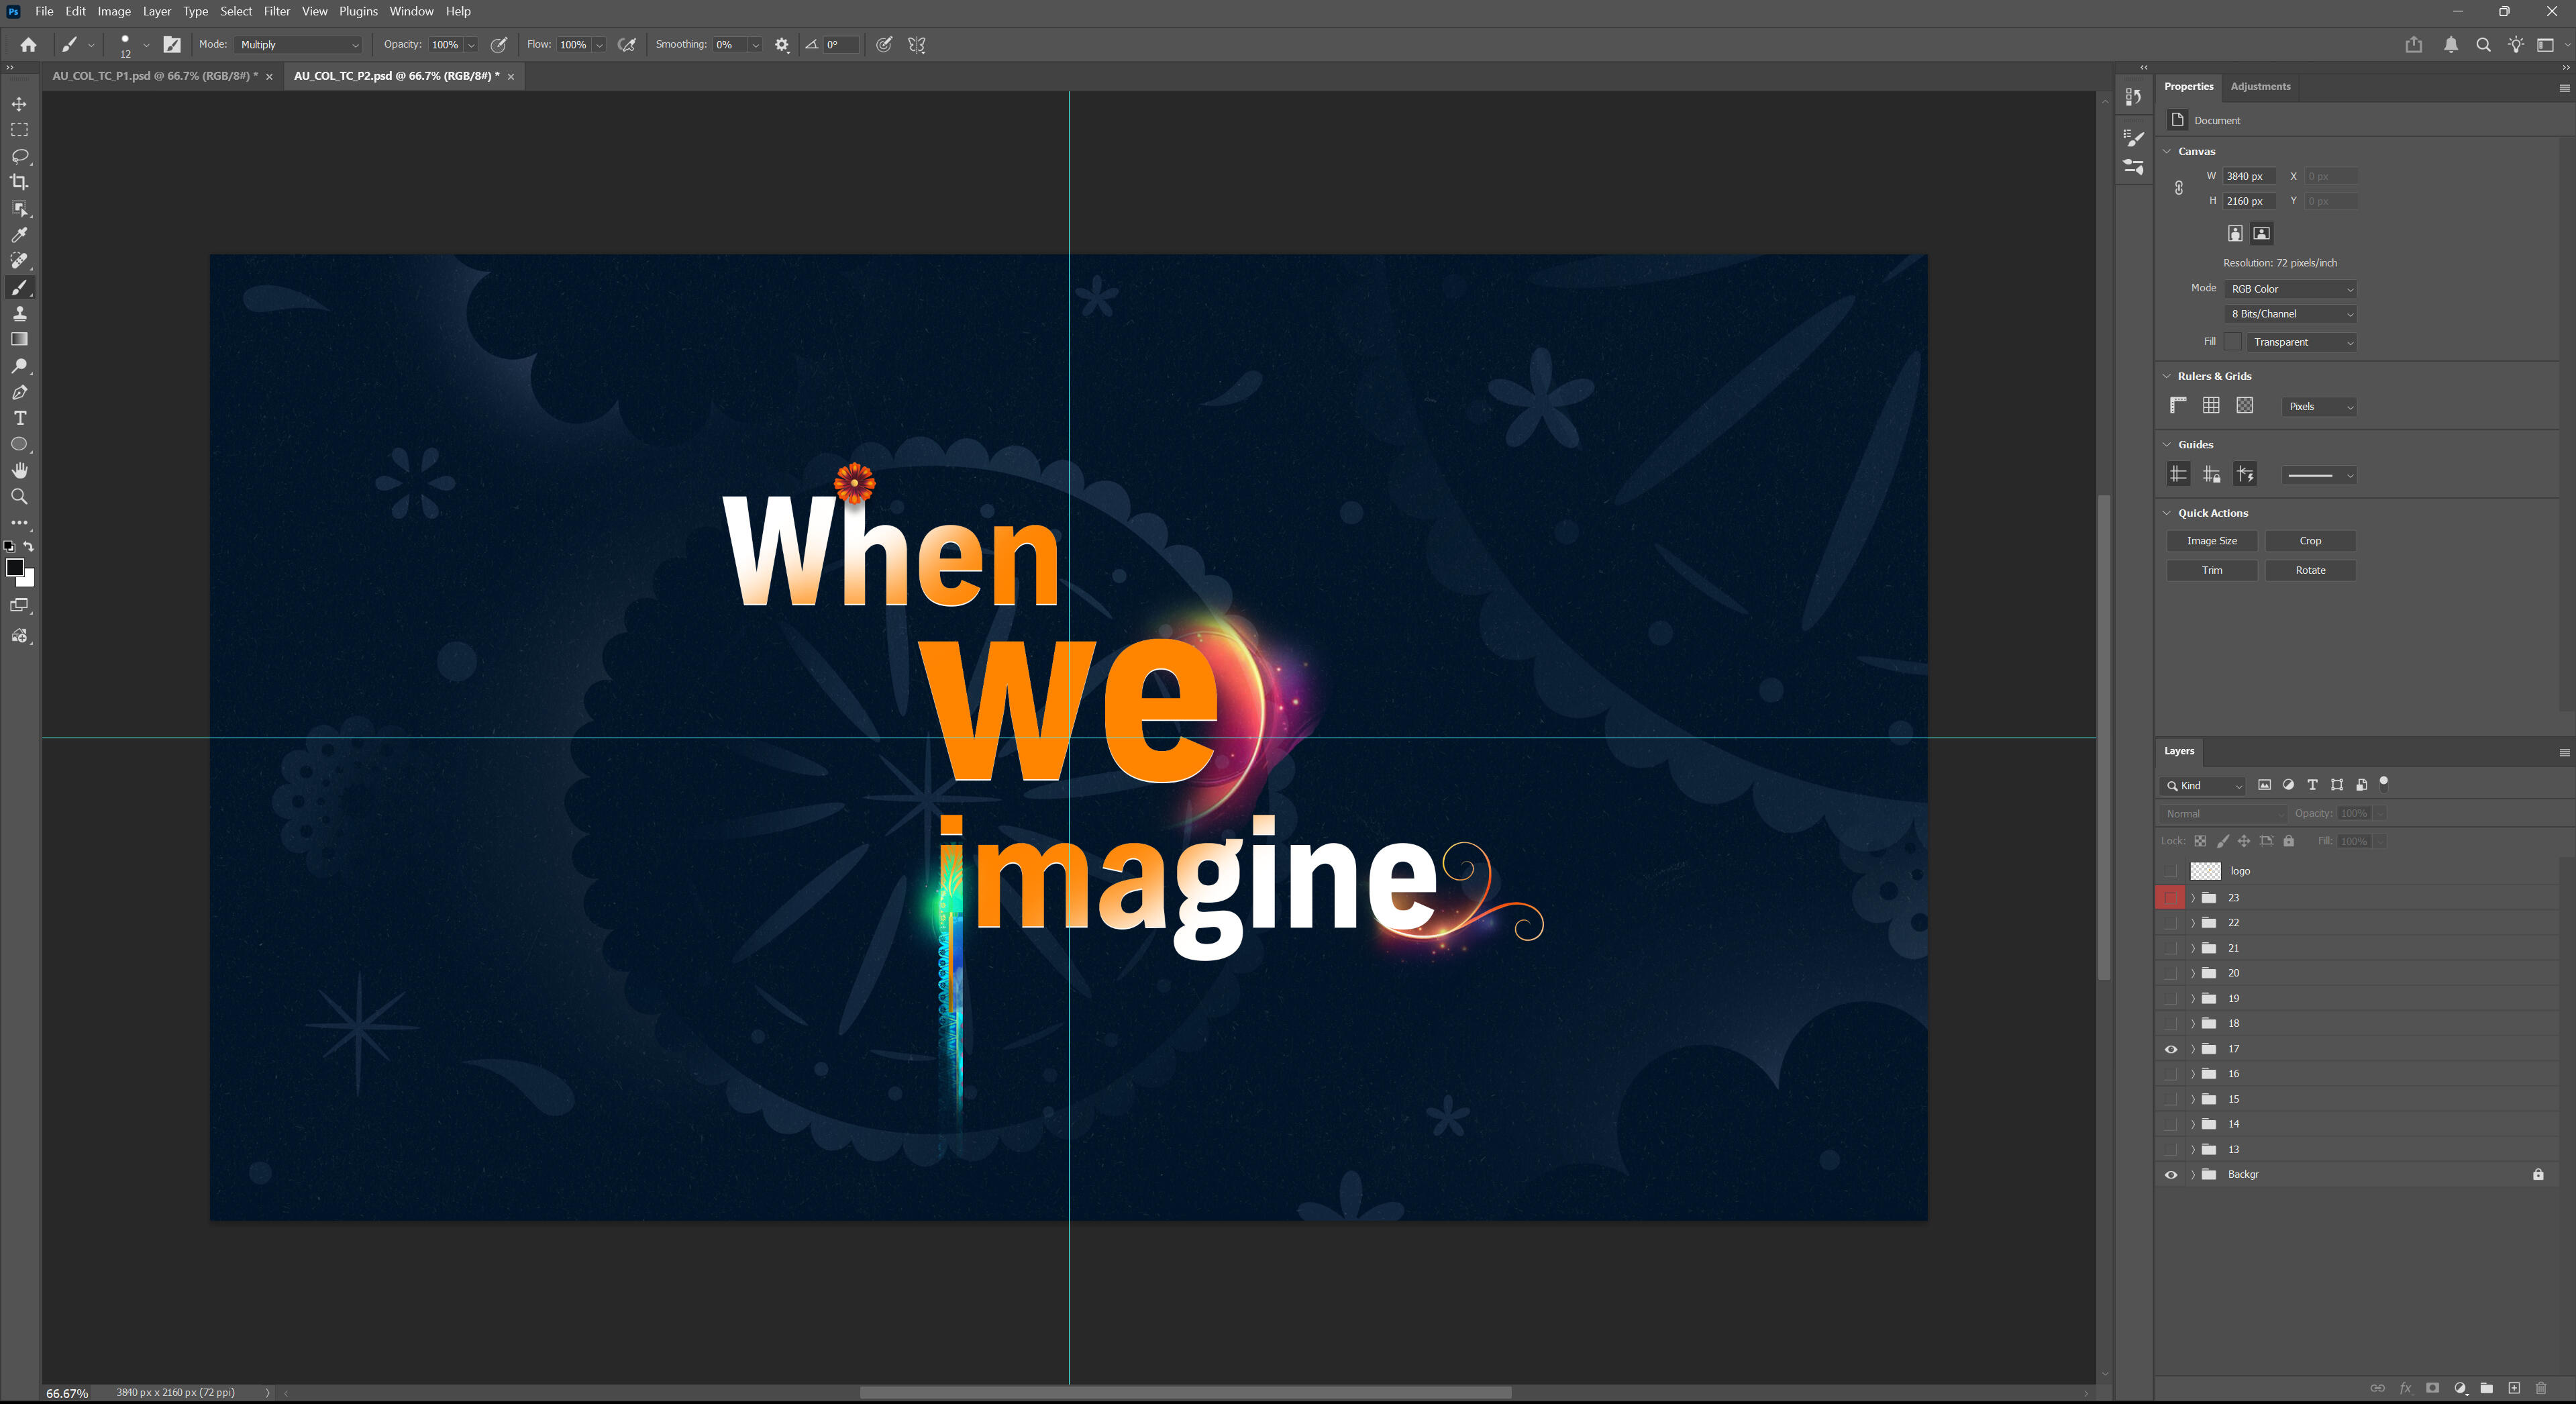Select the Crop tool in toolbar
The width and height of the screenshot is (2576, 1404).
point(19,182)
